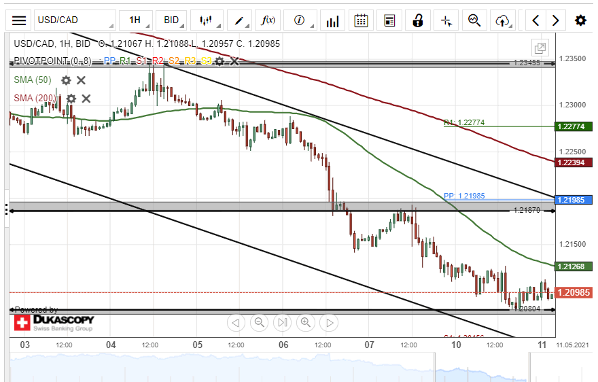Screen dimensions: 598x382
Task: Open the hamburger main menu
Action: [19, 20]
